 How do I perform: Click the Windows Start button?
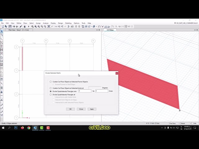coord(3,128)
